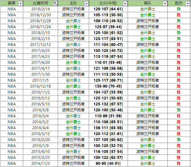Image resolution: width=191 pixels, height=167 pixels.
Task: Select the 客队 header cell text
Action: coord(148,3)
